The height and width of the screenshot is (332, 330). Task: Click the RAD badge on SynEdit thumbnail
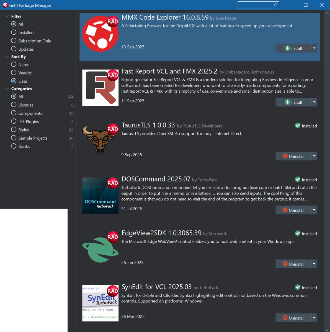113,291
